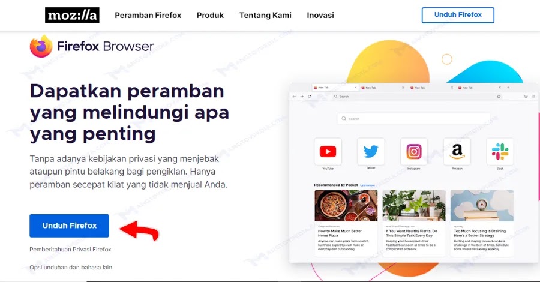Screen dimensions: 540x282
Task: Open the Slack shortcut tile
Action: (500, 152)
